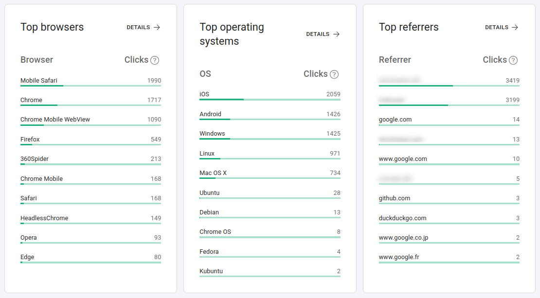Click the help icon next to OS Clicks
This screenshot has width=540, height=298.
pyautogui.click(x=334, y=74)
